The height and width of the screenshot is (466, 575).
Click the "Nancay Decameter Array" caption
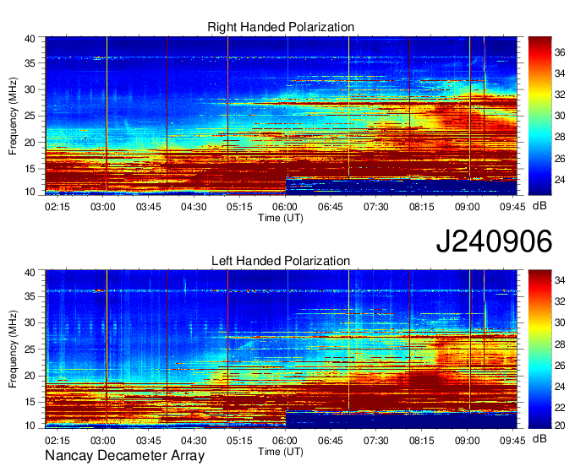pos(124,455)
